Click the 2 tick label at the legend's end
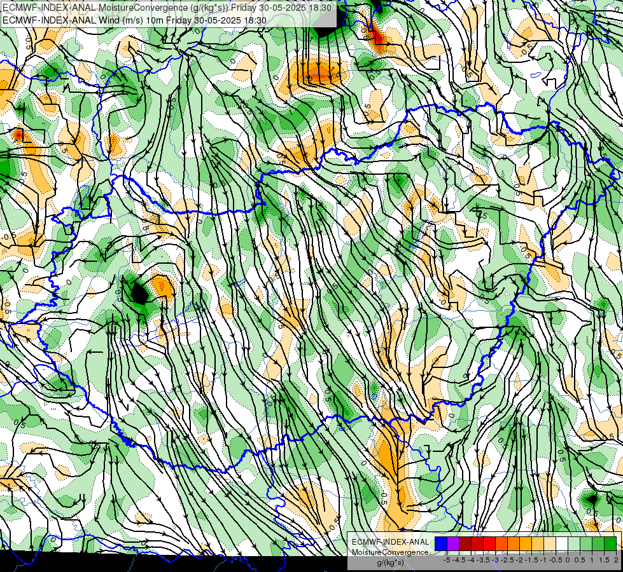This screenshot has width=623, height=572. tap(616, 560)
